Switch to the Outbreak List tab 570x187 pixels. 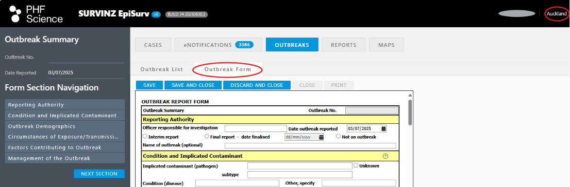click(162, 69)
